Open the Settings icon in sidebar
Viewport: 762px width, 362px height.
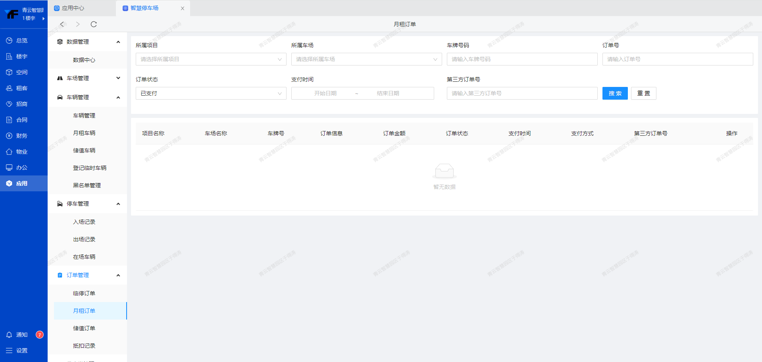click(9, 350)
